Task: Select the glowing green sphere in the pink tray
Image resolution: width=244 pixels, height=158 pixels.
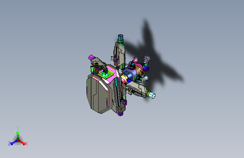Action: click(105, 75)
